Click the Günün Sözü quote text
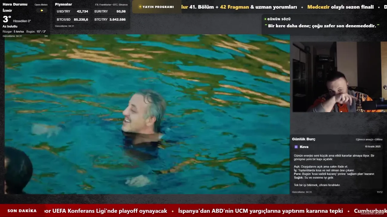 [x=322, y=26]
